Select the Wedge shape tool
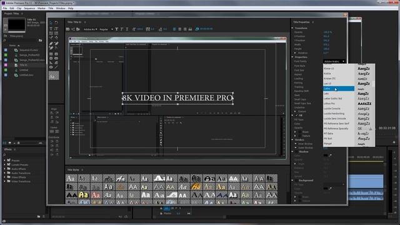Image resolution: width=400 pixels, height=225 pixels. [x=51, y=62]
